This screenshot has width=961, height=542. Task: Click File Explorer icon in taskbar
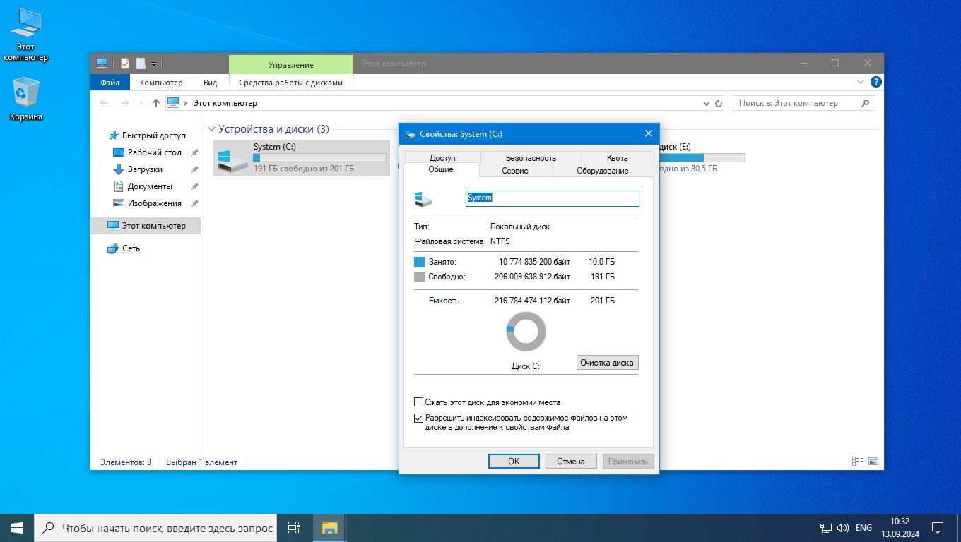(329, 527)
